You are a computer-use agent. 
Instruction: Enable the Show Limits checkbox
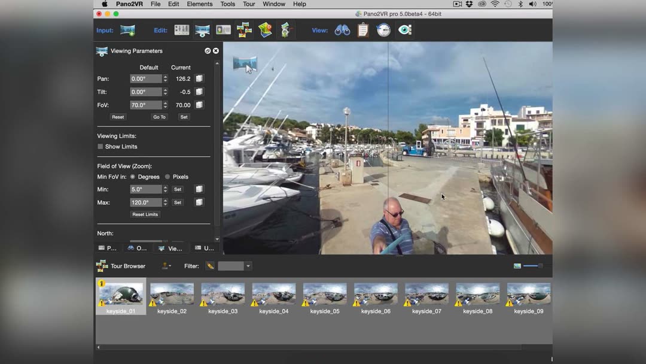pyautogui.click(x=100, y=147)
